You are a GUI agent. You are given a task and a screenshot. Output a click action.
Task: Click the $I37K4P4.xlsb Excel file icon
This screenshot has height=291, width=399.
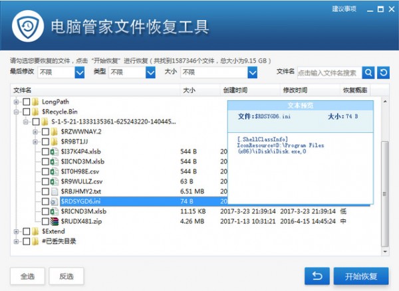click(55, 151)
